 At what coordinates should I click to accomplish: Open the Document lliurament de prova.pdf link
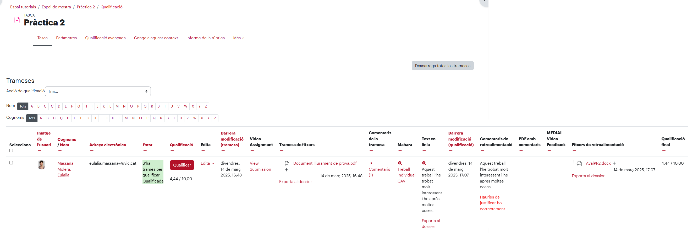click(x=325, y=163)
